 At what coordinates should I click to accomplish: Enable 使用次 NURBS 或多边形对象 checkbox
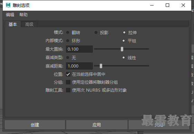68,90
